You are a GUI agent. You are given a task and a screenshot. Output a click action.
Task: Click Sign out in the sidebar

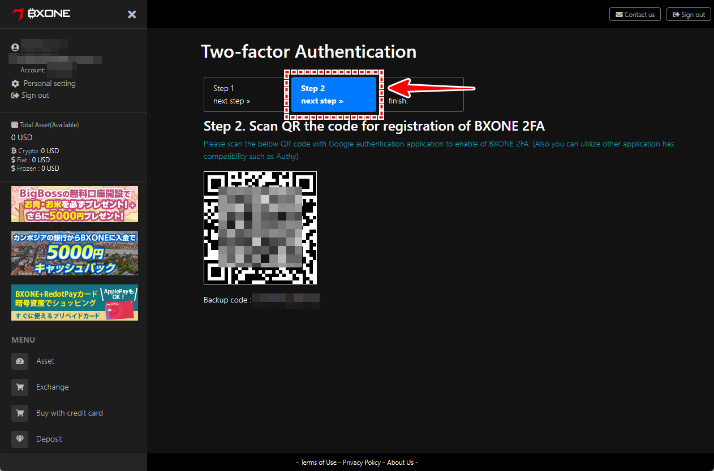(35, 96)
